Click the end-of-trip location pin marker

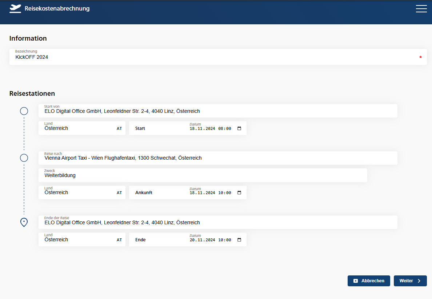(24, 222)
